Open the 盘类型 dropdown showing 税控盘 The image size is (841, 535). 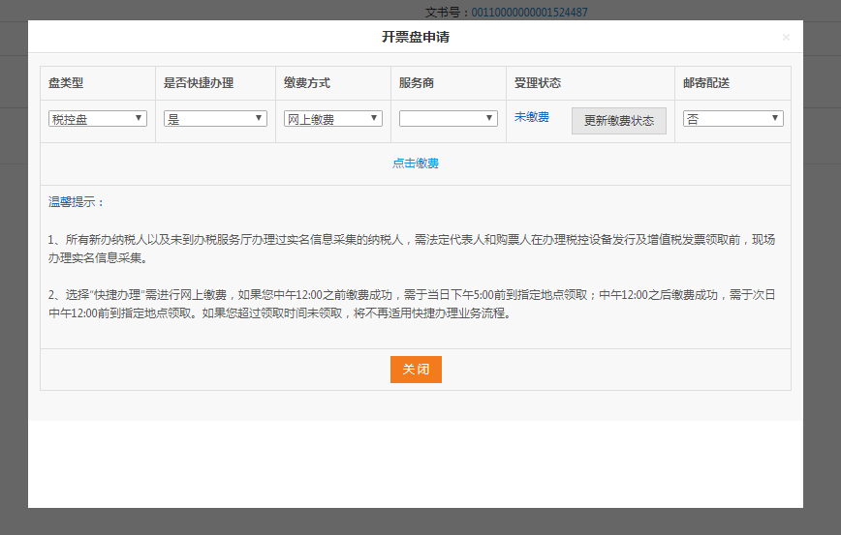(x=97, y=118)
